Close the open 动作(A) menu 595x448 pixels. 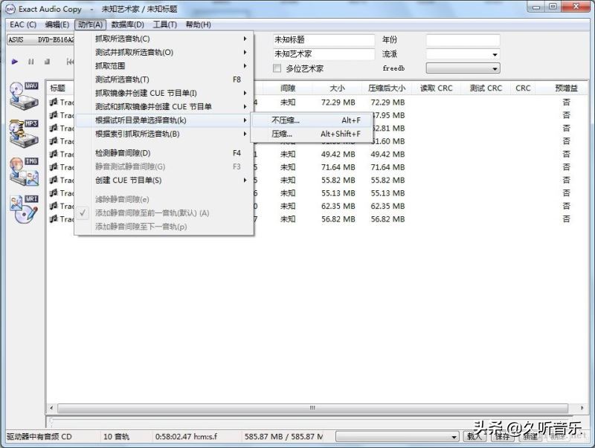tap(90, 25)
